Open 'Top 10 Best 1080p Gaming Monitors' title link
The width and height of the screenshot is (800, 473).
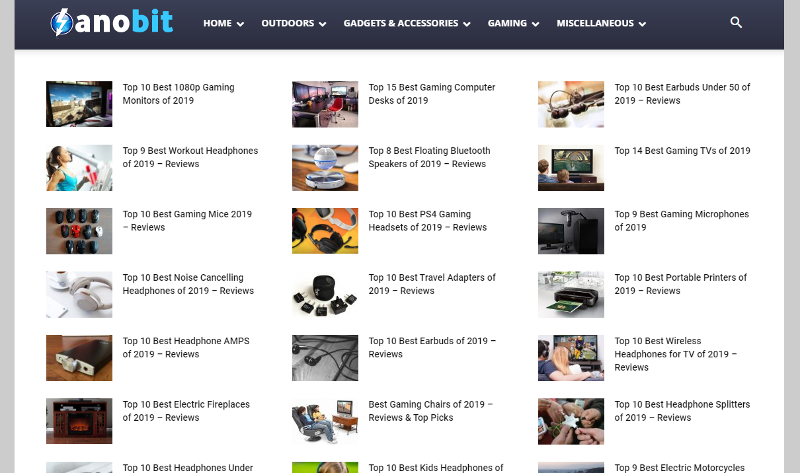[x=179, y=94]
